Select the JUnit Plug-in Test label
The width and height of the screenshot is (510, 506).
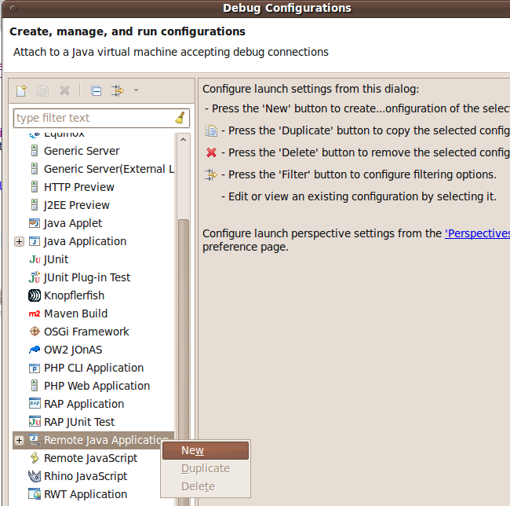pyautogui.click(x=87, y=277)
